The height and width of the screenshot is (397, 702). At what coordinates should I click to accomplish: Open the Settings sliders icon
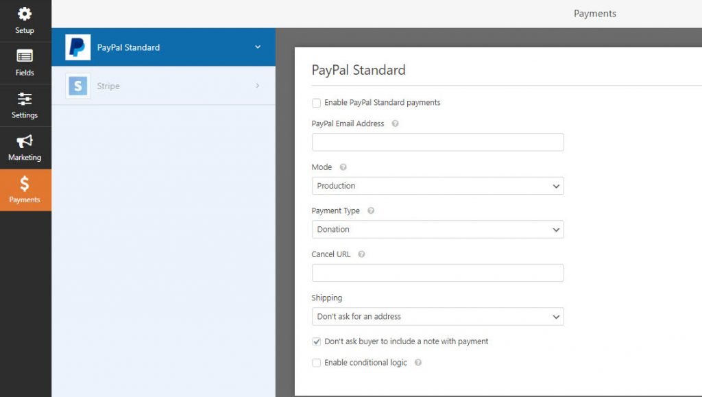(25, 99)
